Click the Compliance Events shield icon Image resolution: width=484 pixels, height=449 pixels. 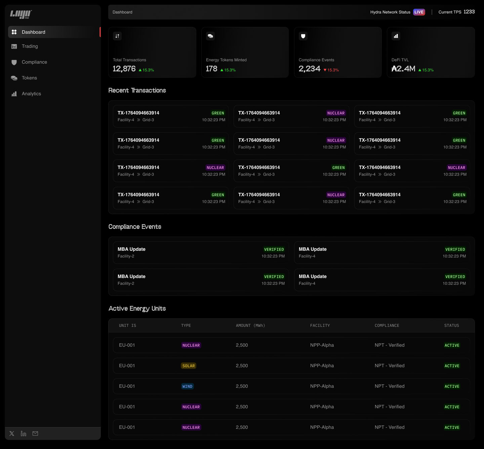coord(303,36)
